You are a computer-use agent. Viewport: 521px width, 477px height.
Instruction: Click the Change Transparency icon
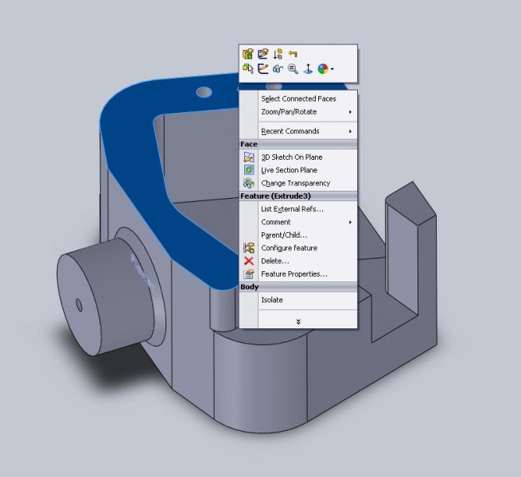(x=248, y=183)
